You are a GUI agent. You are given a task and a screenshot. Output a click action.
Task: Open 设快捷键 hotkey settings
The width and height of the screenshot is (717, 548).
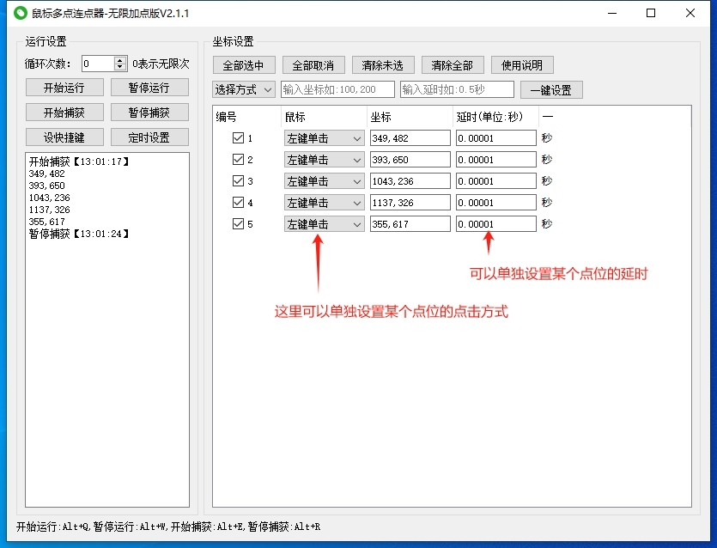point(64,137)
